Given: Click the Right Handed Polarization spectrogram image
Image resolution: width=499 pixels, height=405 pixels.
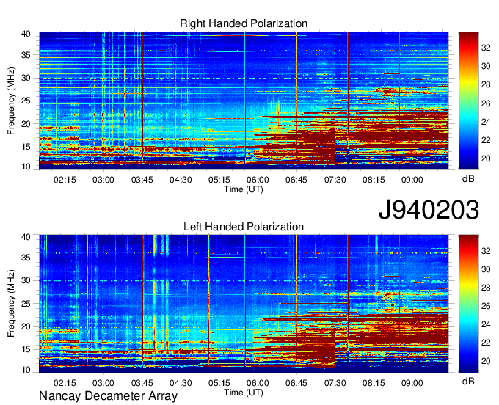Looking at the screenshot, I should click(244, 101).
